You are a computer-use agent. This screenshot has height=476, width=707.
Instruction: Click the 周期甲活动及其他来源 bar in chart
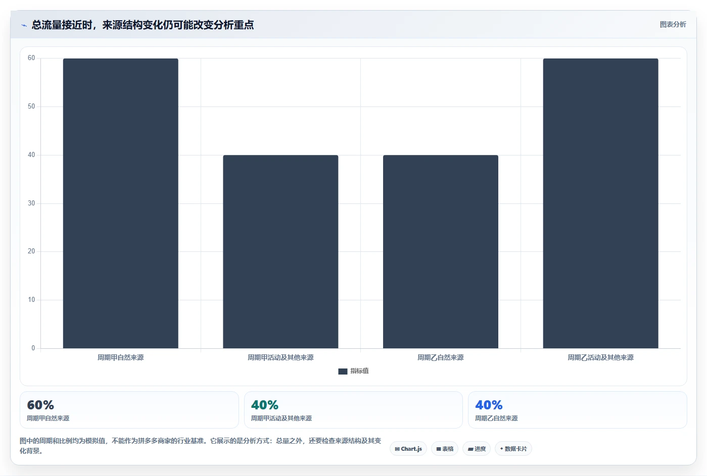pos(280,252)
